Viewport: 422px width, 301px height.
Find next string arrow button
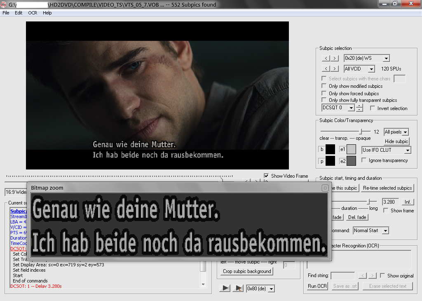coord(373,276)
